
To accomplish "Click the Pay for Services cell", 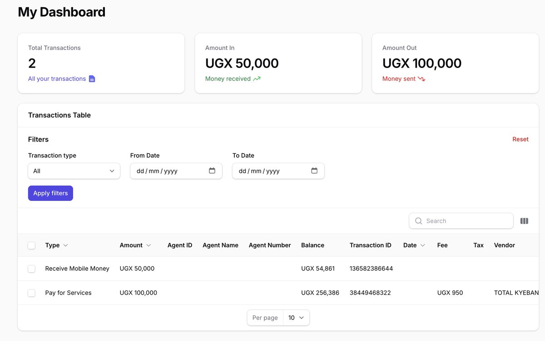I will pyautogui.click(x=68, y=293).
